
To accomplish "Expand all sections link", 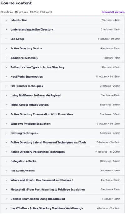I will (x=113, y=12).
